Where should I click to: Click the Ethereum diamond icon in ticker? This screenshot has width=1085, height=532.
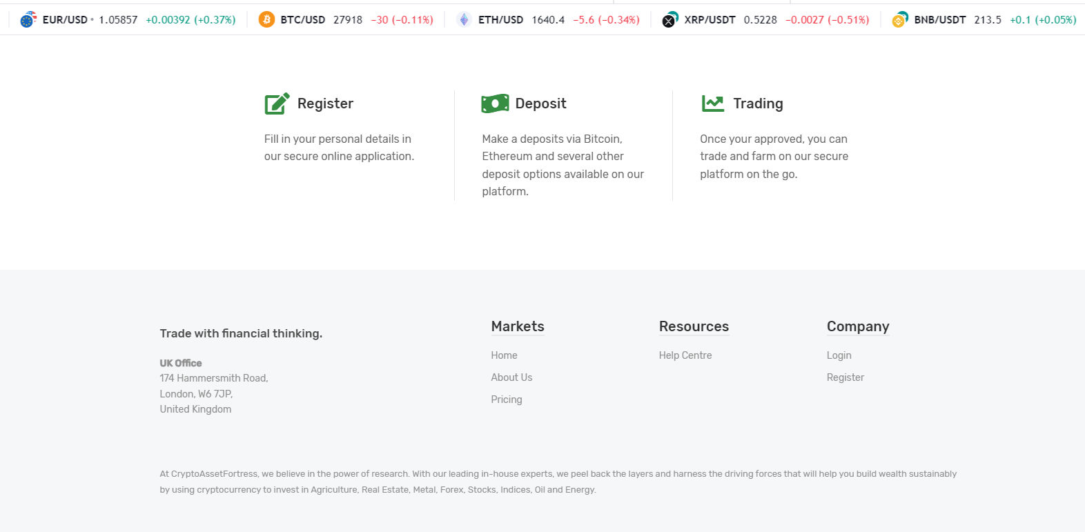point(464,20)
